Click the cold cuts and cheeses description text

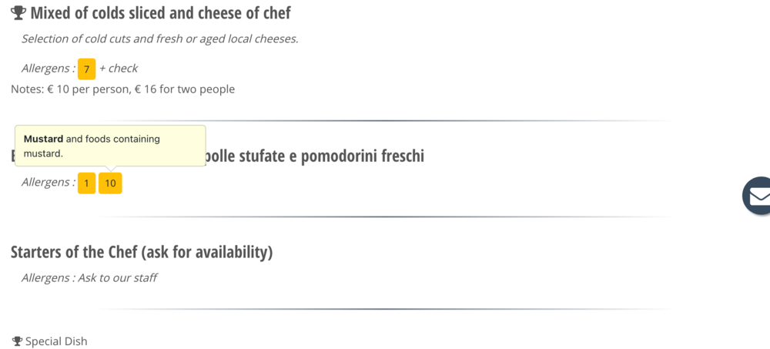(x=159, y=39)
